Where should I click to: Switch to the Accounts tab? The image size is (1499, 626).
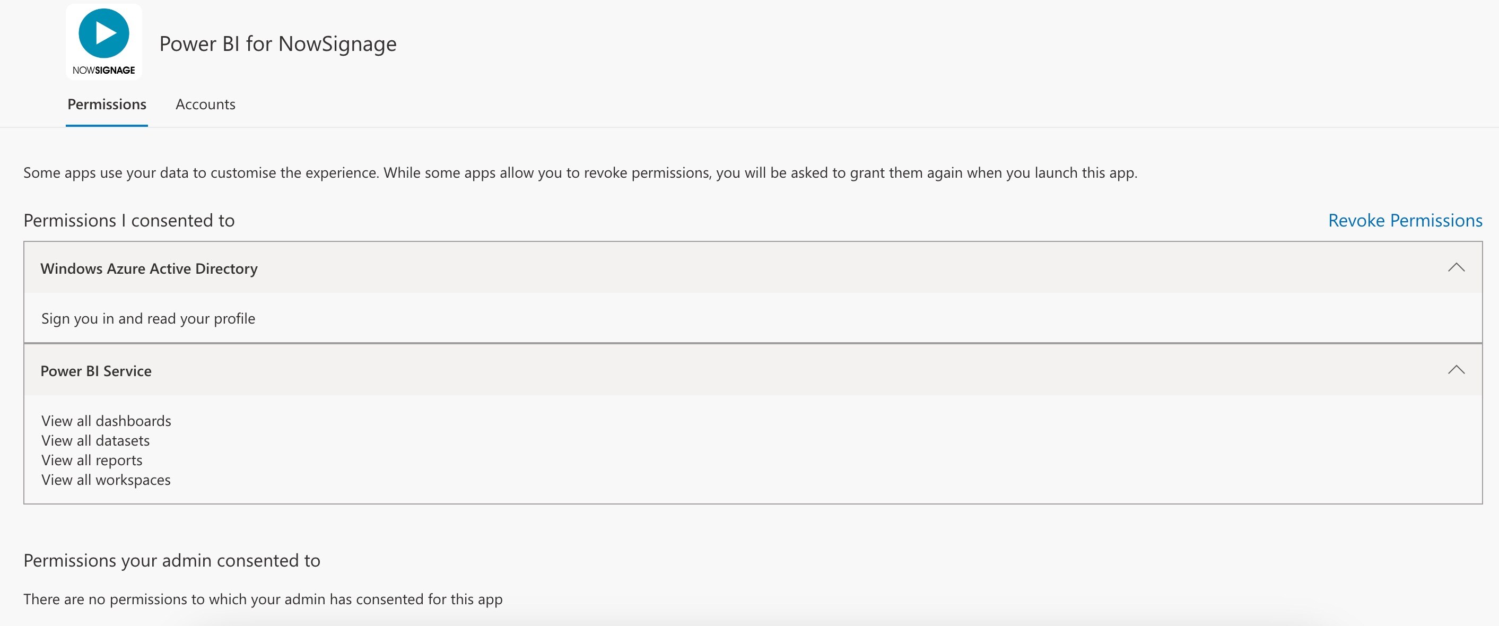[205, 104]
